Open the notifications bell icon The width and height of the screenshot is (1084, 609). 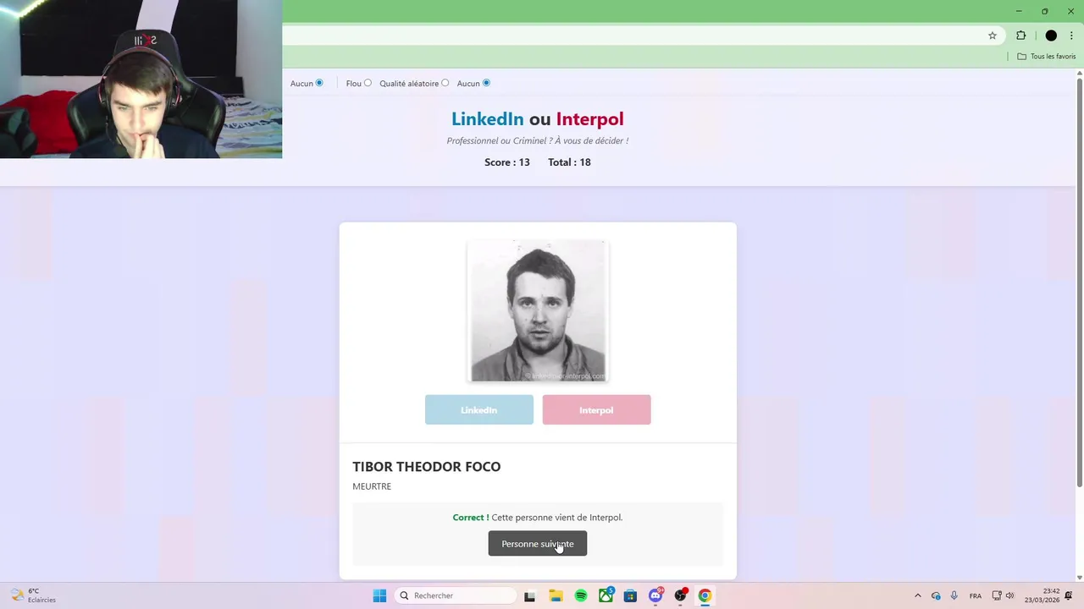[1069, 595]
